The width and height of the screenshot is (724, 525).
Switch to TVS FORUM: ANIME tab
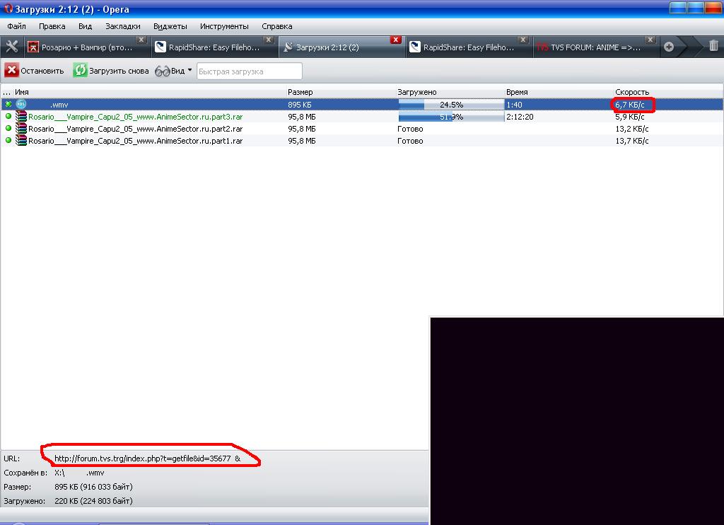[x=594, y=47]
